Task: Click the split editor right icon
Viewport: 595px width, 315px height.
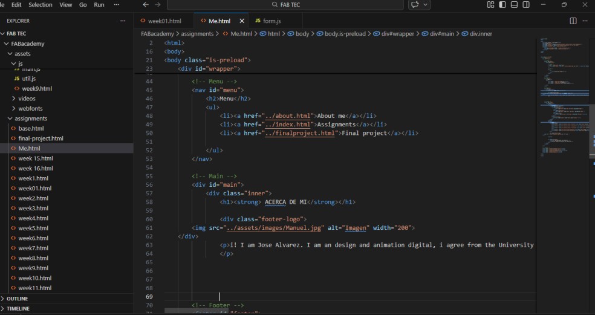Action: point(573,21)
